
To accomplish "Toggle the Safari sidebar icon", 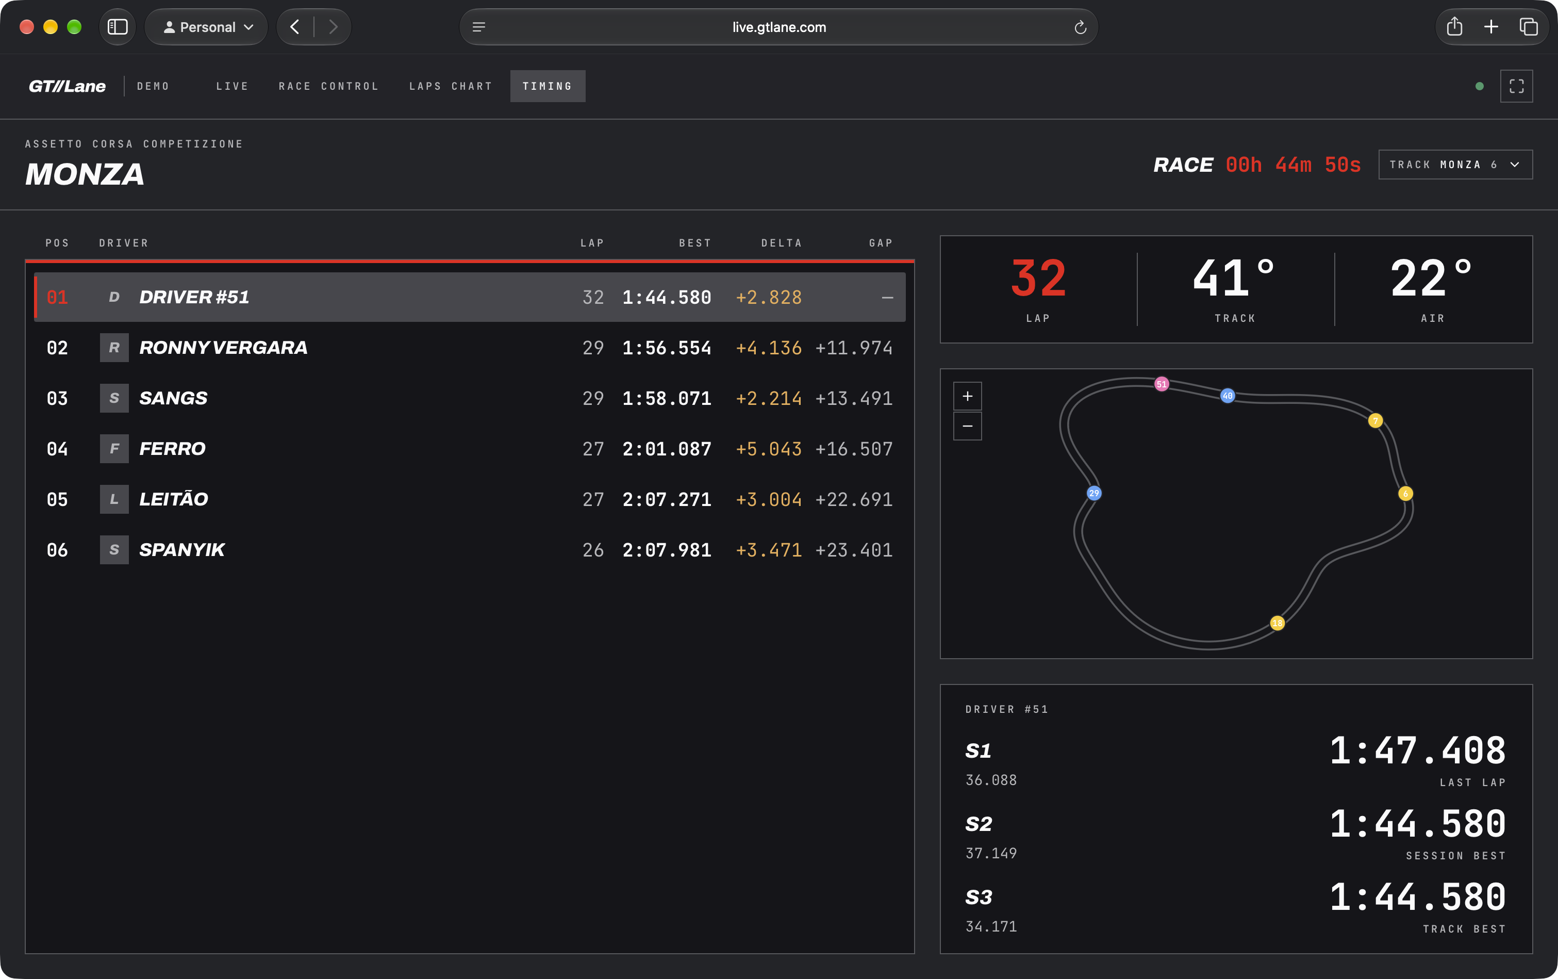I will click(x=117, y=27).
